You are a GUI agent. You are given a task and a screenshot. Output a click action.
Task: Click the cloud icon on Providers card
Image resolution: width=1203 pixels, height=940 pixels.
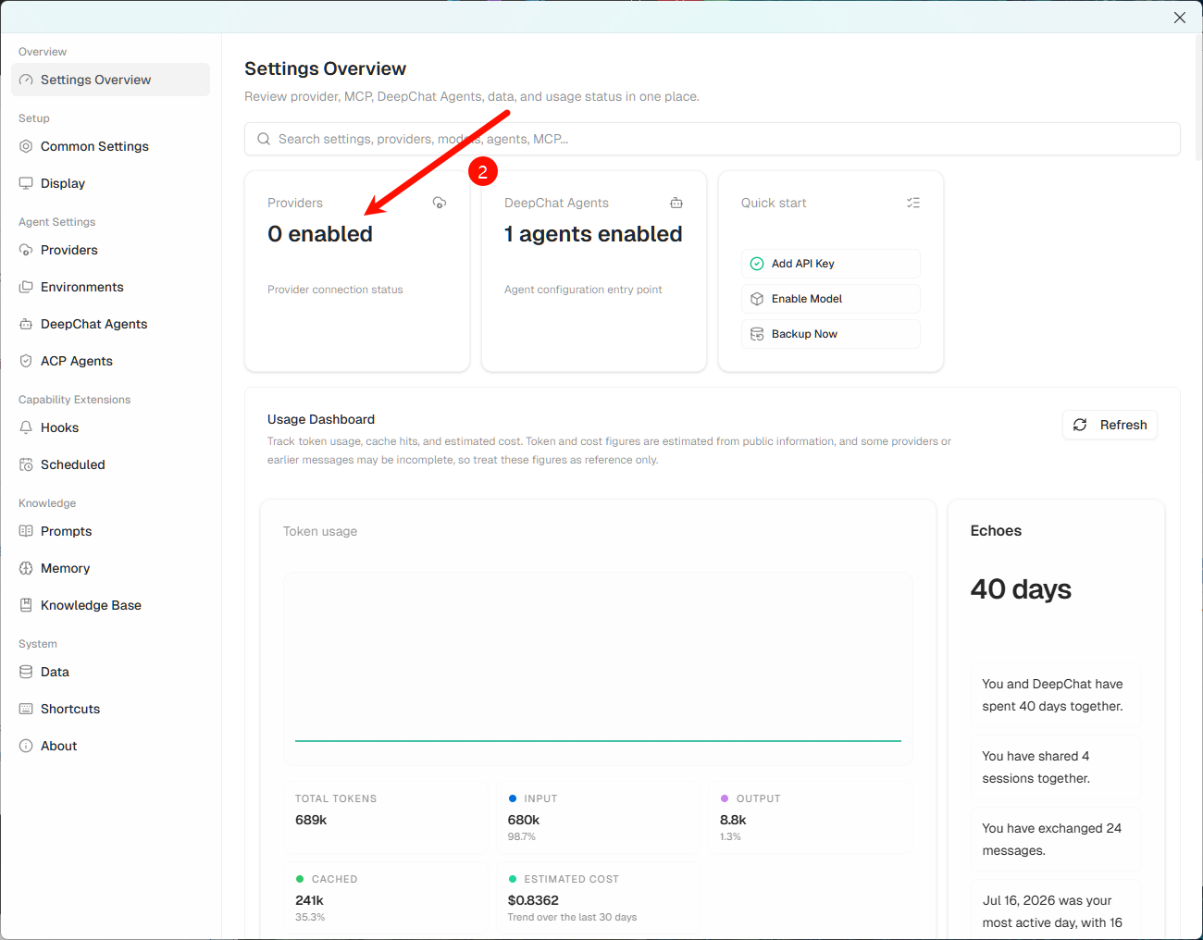(440, 203)
